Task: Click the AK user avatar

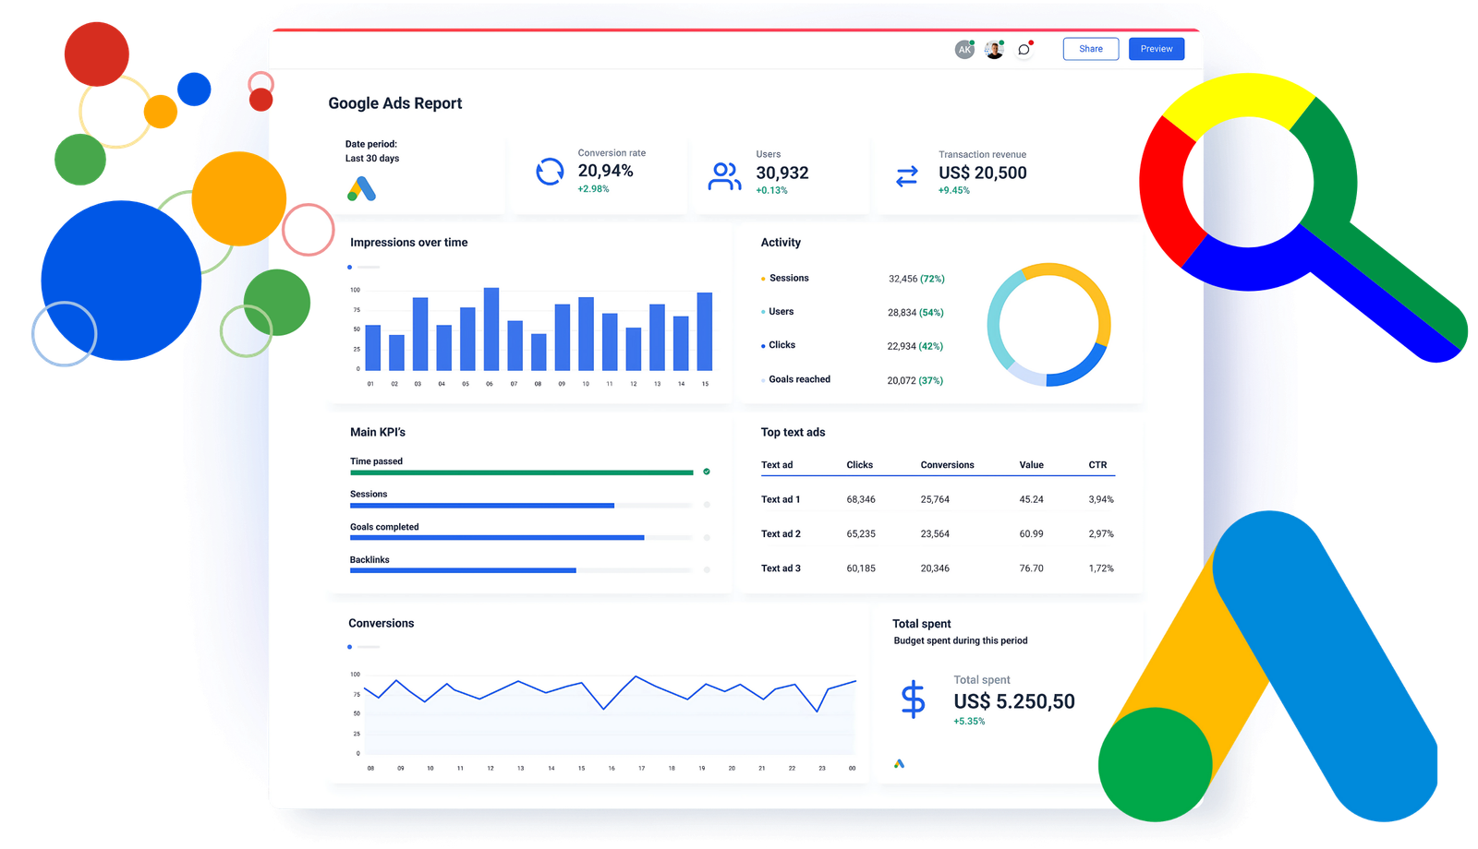Action: (x=964, y=50)
